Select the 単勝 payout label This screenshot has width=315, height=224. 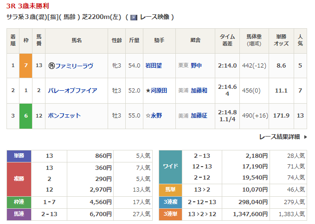(x=19, y=156)
